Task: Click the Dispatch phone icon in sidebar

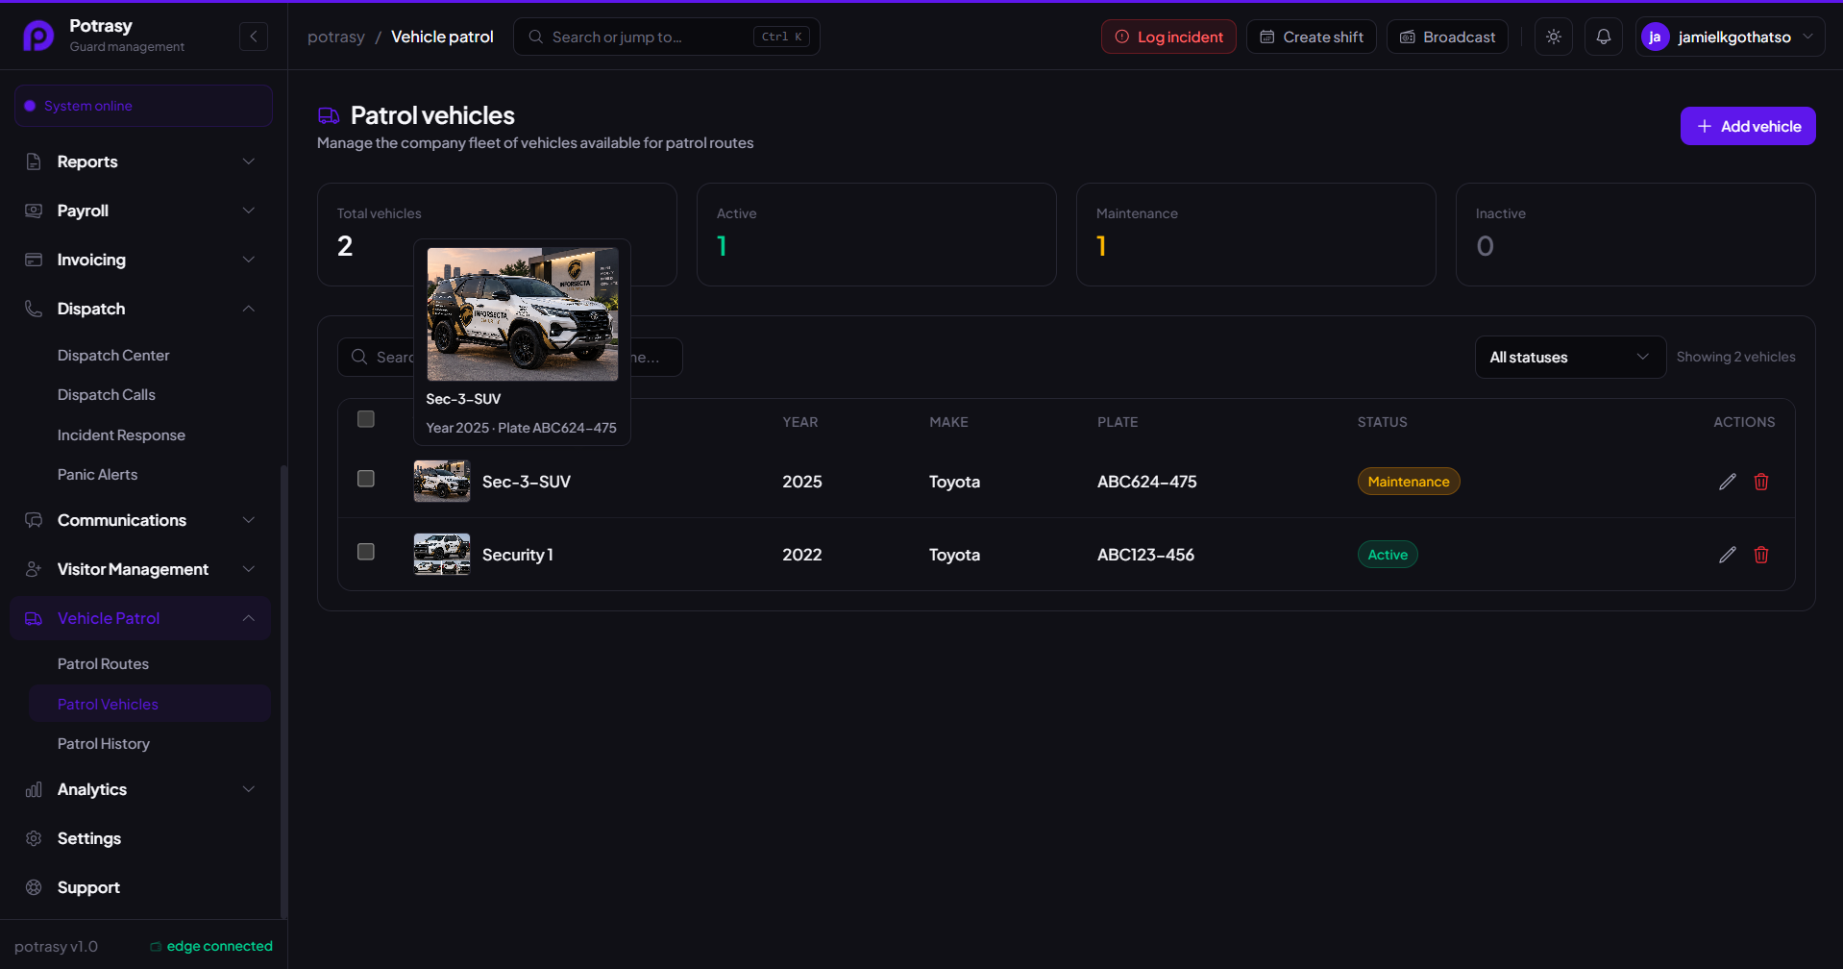Action: point(34,309)
